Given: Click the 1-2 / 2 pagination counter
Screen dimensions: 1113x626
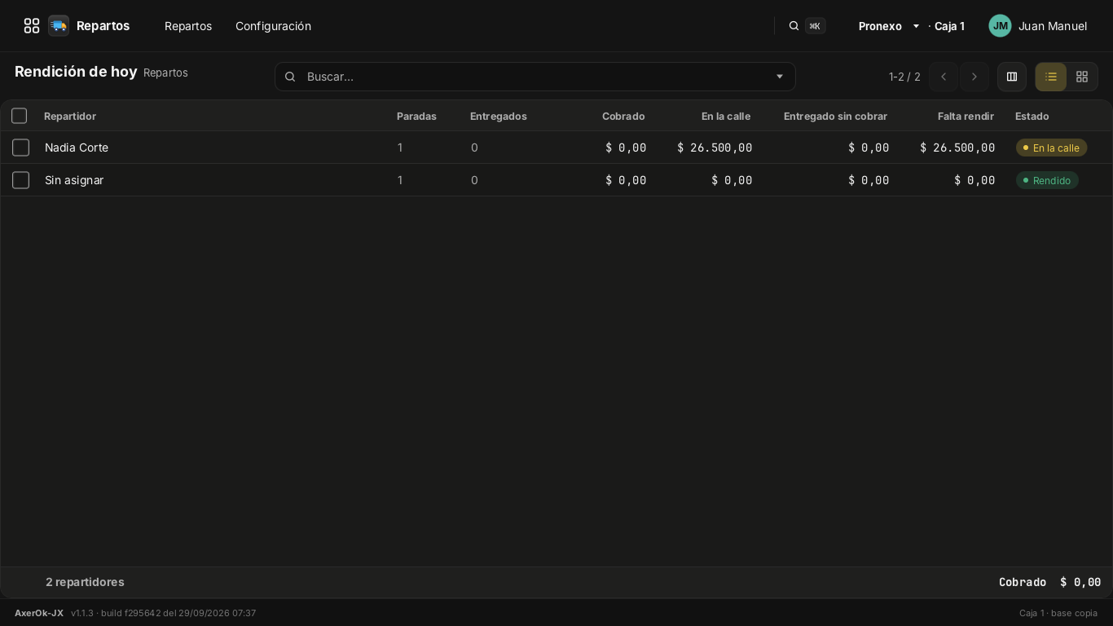Looking at the screenshot, I should 904,77.
